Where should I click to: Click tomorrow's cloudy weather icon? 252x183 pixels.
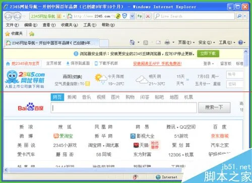coord(142,80)
